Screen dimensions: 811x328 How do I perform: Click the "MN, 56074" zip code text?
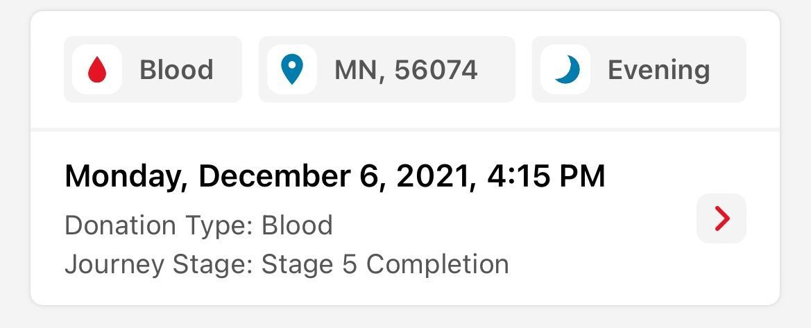[x=406, y=70]
